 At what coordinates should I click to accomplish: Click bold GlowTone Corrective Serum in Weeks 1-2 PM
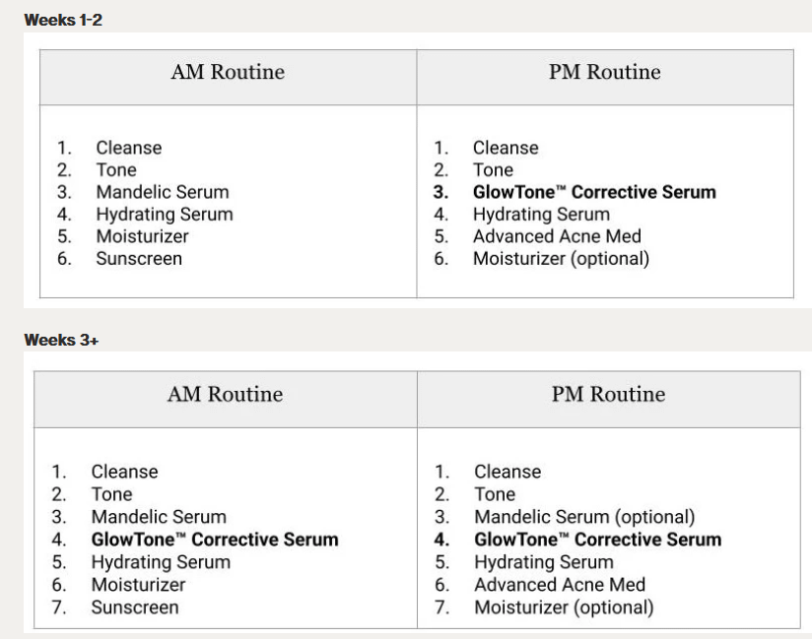pyautogui.click(x=594, y=192)
